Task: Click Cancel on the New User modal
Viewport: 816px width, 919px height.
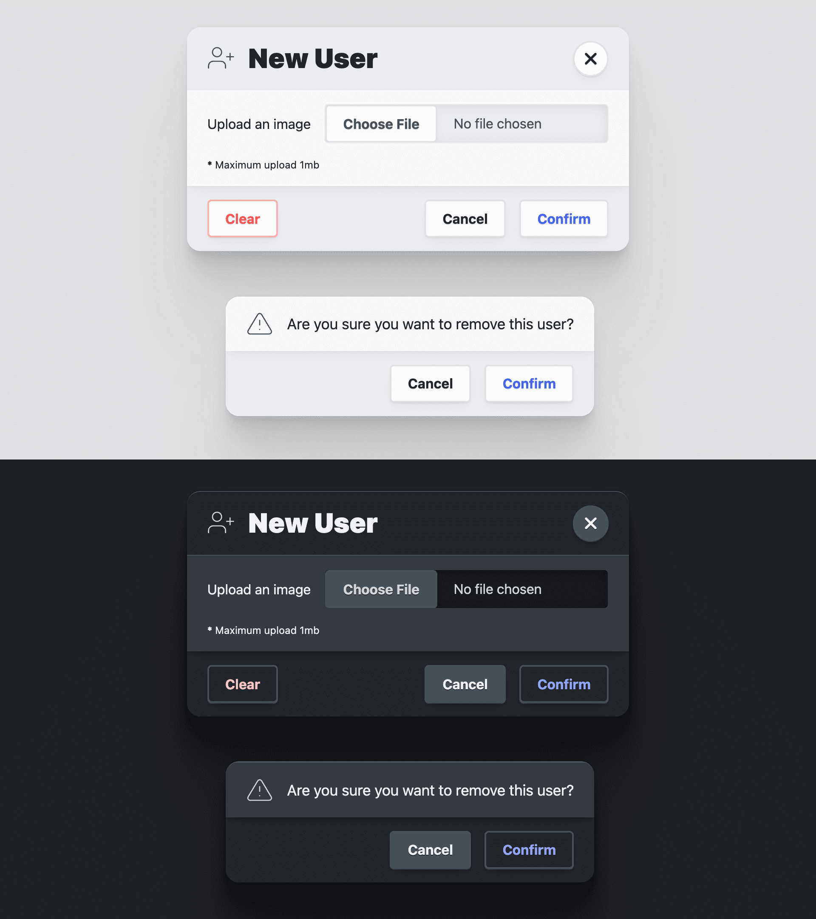Action: [x=465, y=219]
